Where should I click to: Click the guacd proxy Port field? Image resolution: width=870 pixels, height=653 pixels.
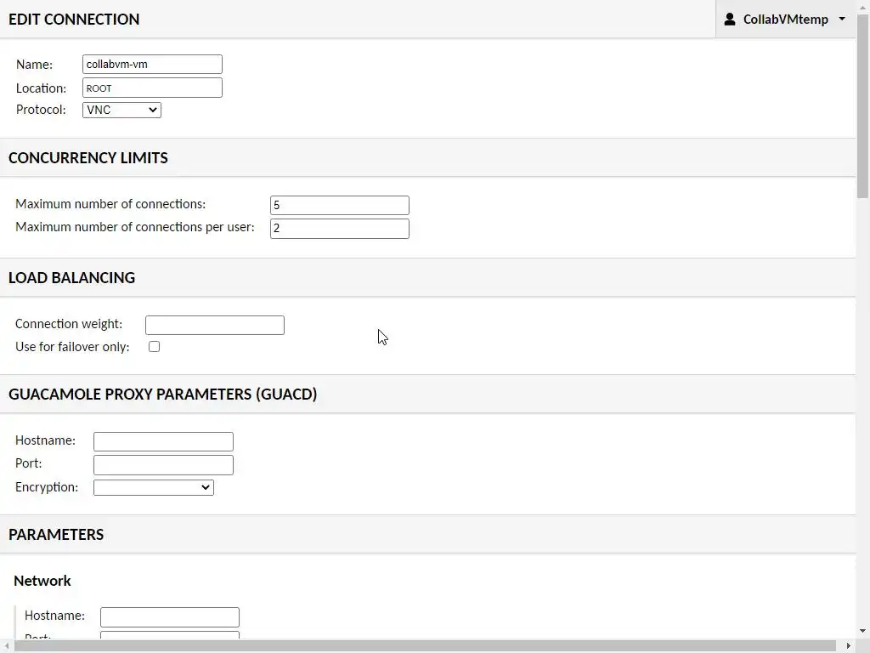pos(163,464)
